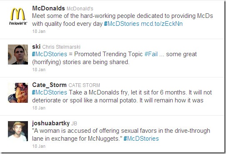This screenshot has height=154, width=226.
Task: Click Cate_Storm's avatar picture
Action: coord(18,93)
